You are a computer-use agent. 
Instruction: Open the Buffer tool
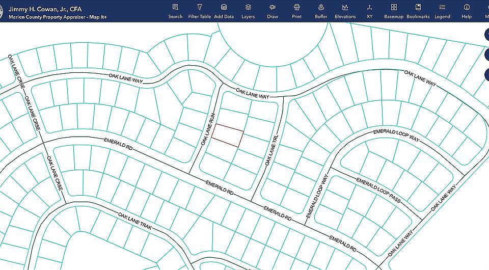(321, 12)
